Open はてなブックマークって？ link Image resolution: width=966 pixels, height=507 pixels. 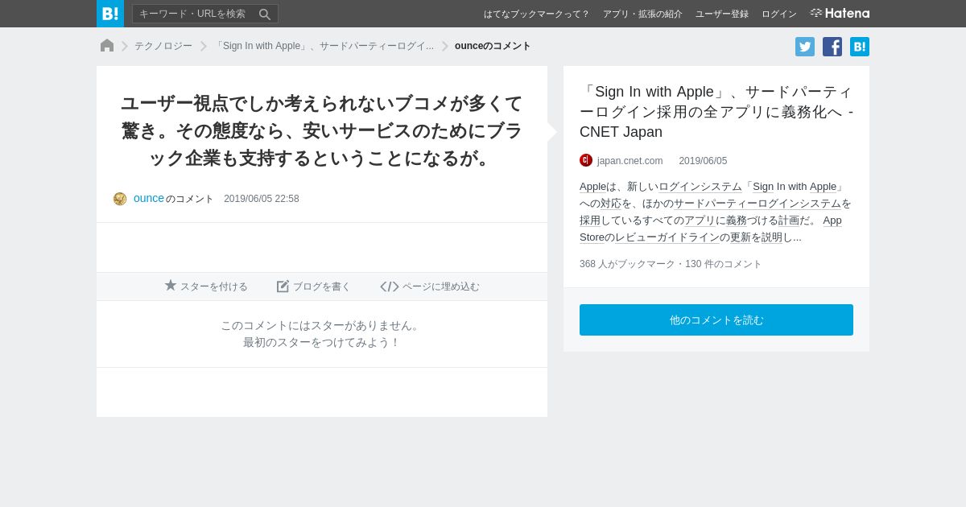536,14
